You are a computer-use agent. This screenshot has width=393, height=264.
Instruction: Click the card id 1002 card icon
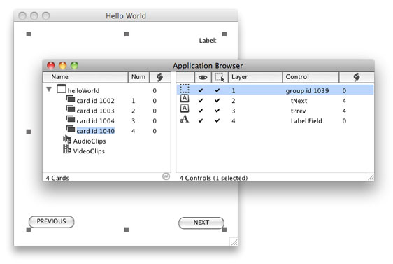tap(71, 99)
